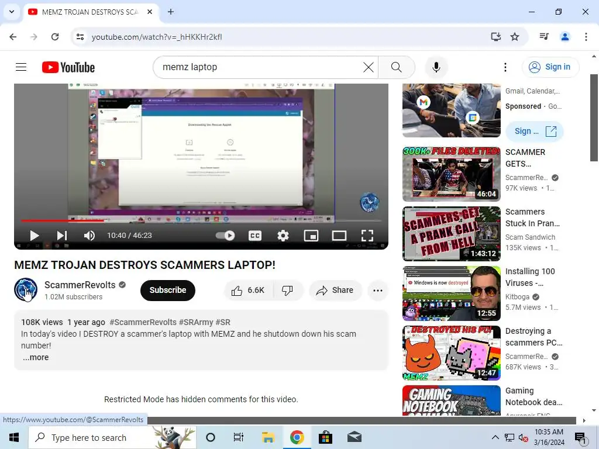Bookmark this page with star
This screenshot has height=449, width=599.
pyautogui.click(x=515, y=37)
